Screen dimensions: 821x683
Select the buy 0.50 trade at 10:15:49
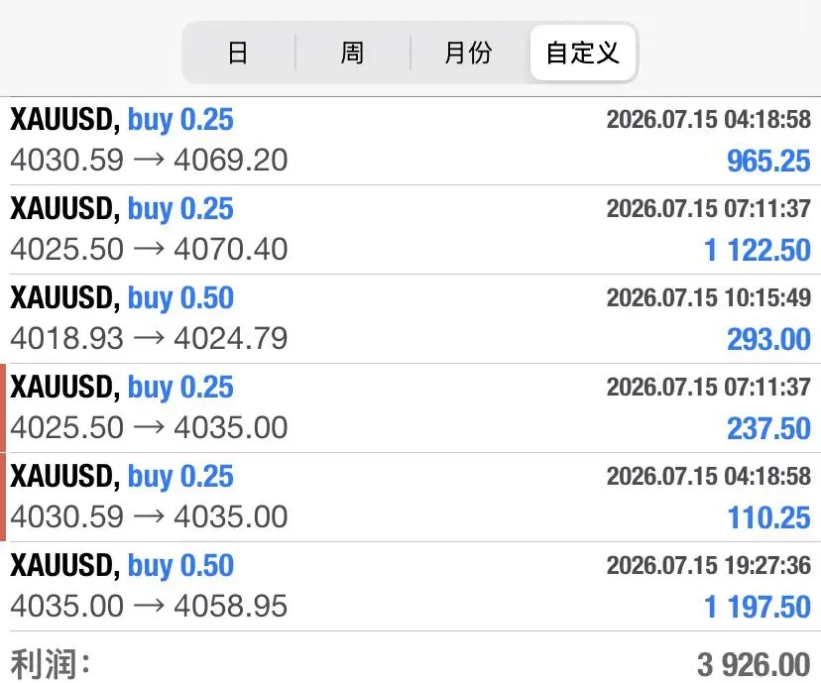click(x=410, y=319)
